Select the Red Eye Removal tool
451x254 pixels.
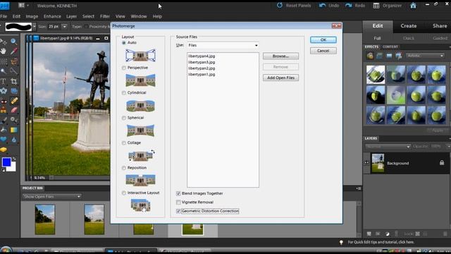[x=4, y=101]
